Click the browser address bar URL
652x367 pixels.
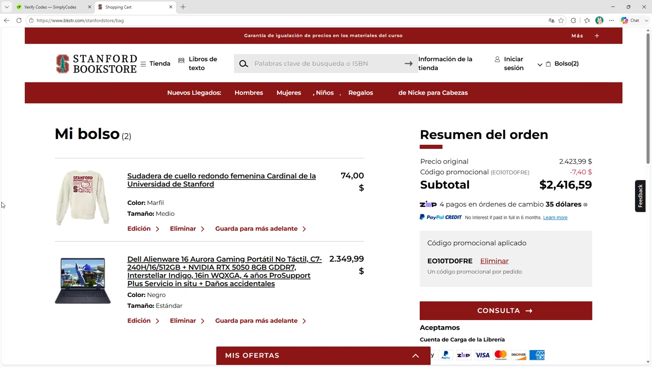80,20
